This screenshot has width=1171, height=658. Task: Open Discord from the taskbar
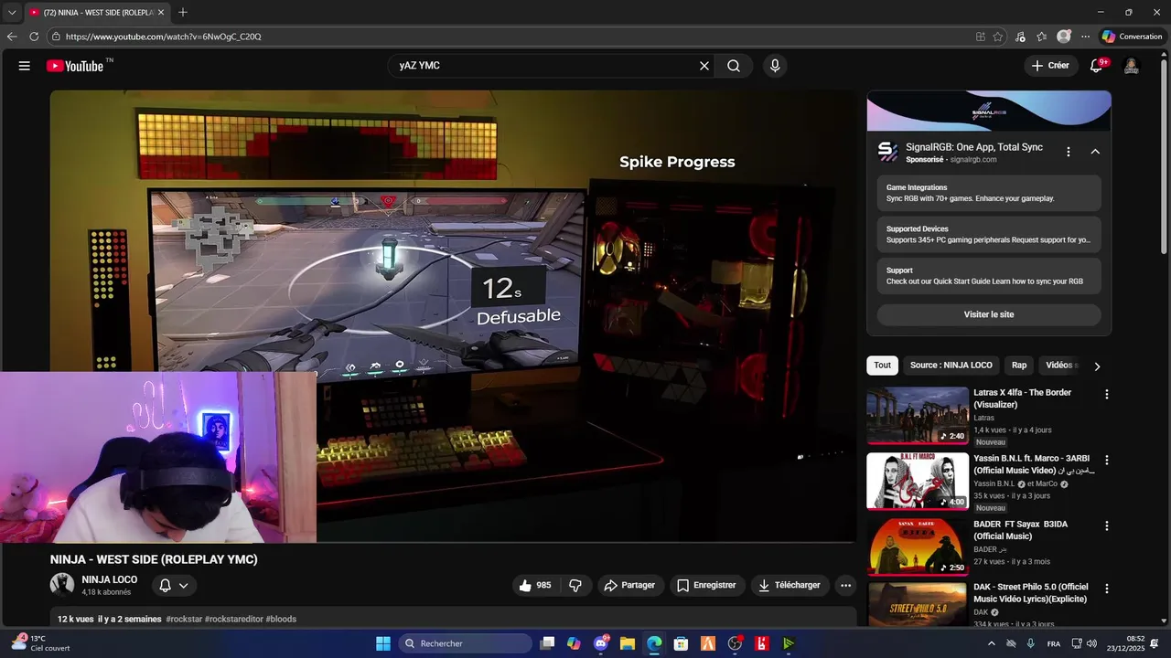point(601,643)
